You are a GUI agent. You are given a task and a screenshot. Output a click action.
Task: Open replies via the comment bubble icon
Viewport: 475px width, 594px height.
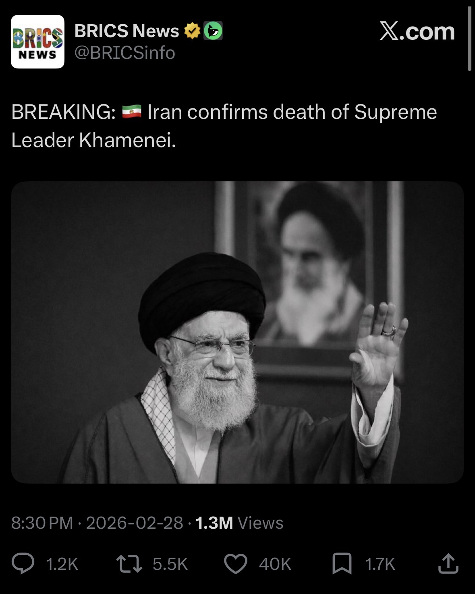23,564
